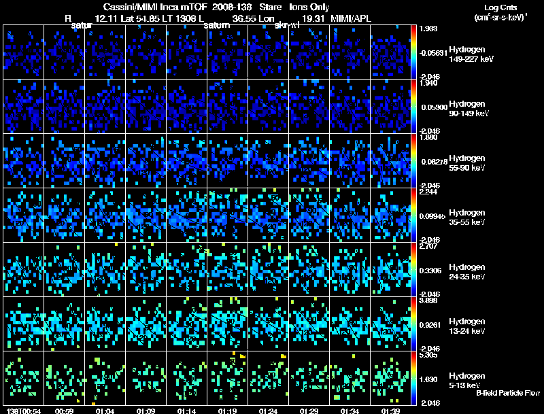Screen dimensions: 544x414
Task: Click the 55-90 keV panel at 01:39
Action: [x=390, y=160]
